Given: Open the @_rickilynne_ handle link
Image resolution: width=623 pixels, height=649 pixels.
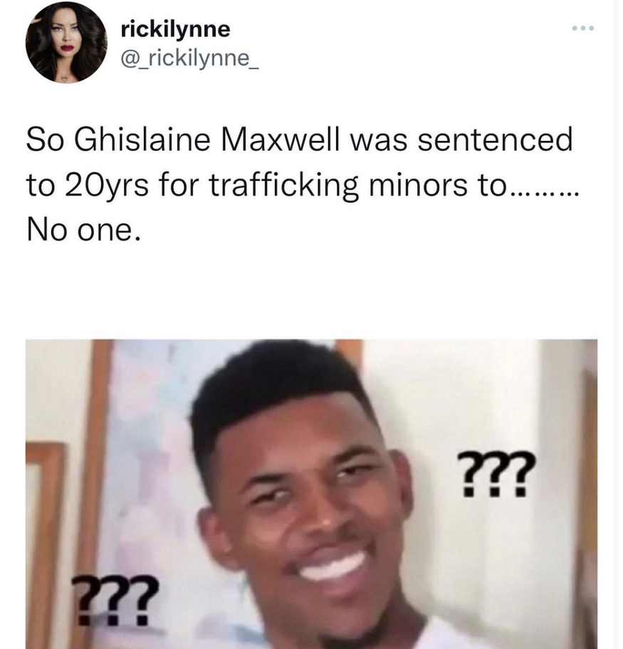Looking at the screenshot, I should coord(189,59).
